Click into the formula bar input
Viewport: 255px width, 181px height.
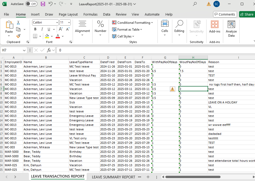(154, 50)
